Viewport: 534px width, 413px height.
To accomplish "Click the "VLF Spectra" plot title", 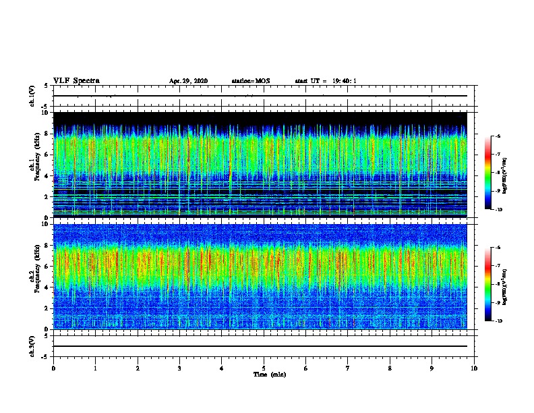I will pos(76,81).
